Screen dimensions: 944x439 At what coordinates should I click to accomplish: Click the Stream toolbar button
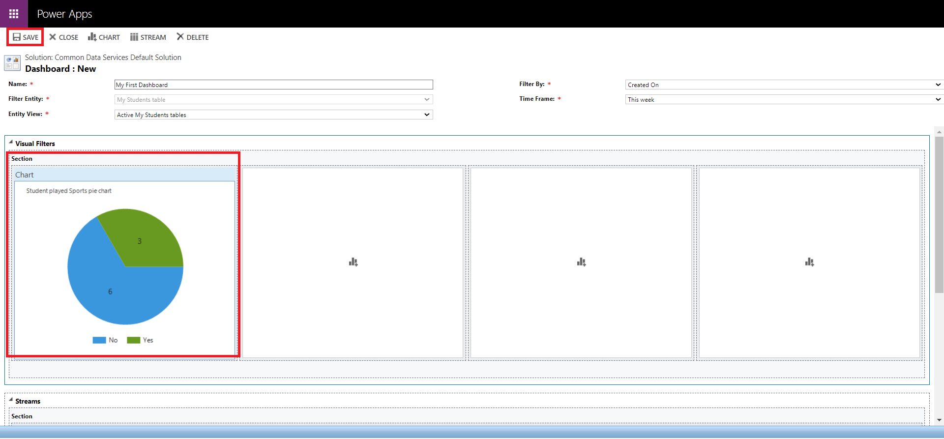148,37
